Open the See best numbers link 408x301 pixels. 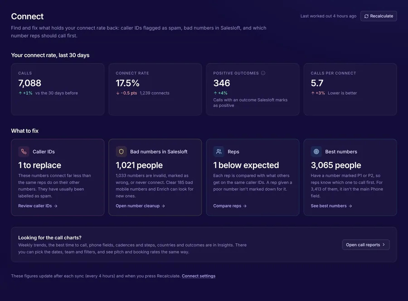click(331, 206)
